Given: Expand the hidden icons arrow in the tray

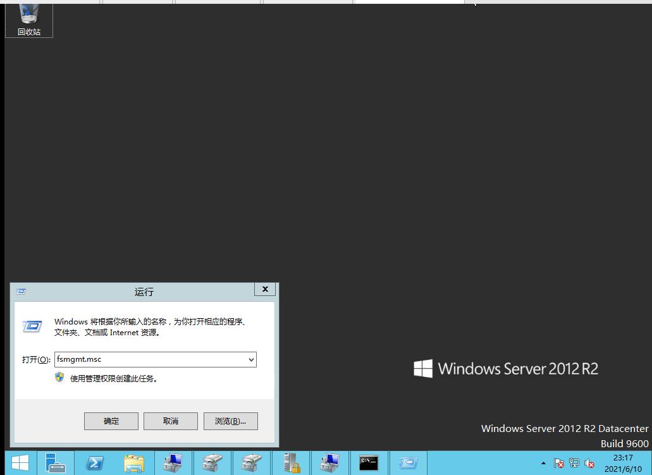Looking at the screenshot, I should [543, 463].
